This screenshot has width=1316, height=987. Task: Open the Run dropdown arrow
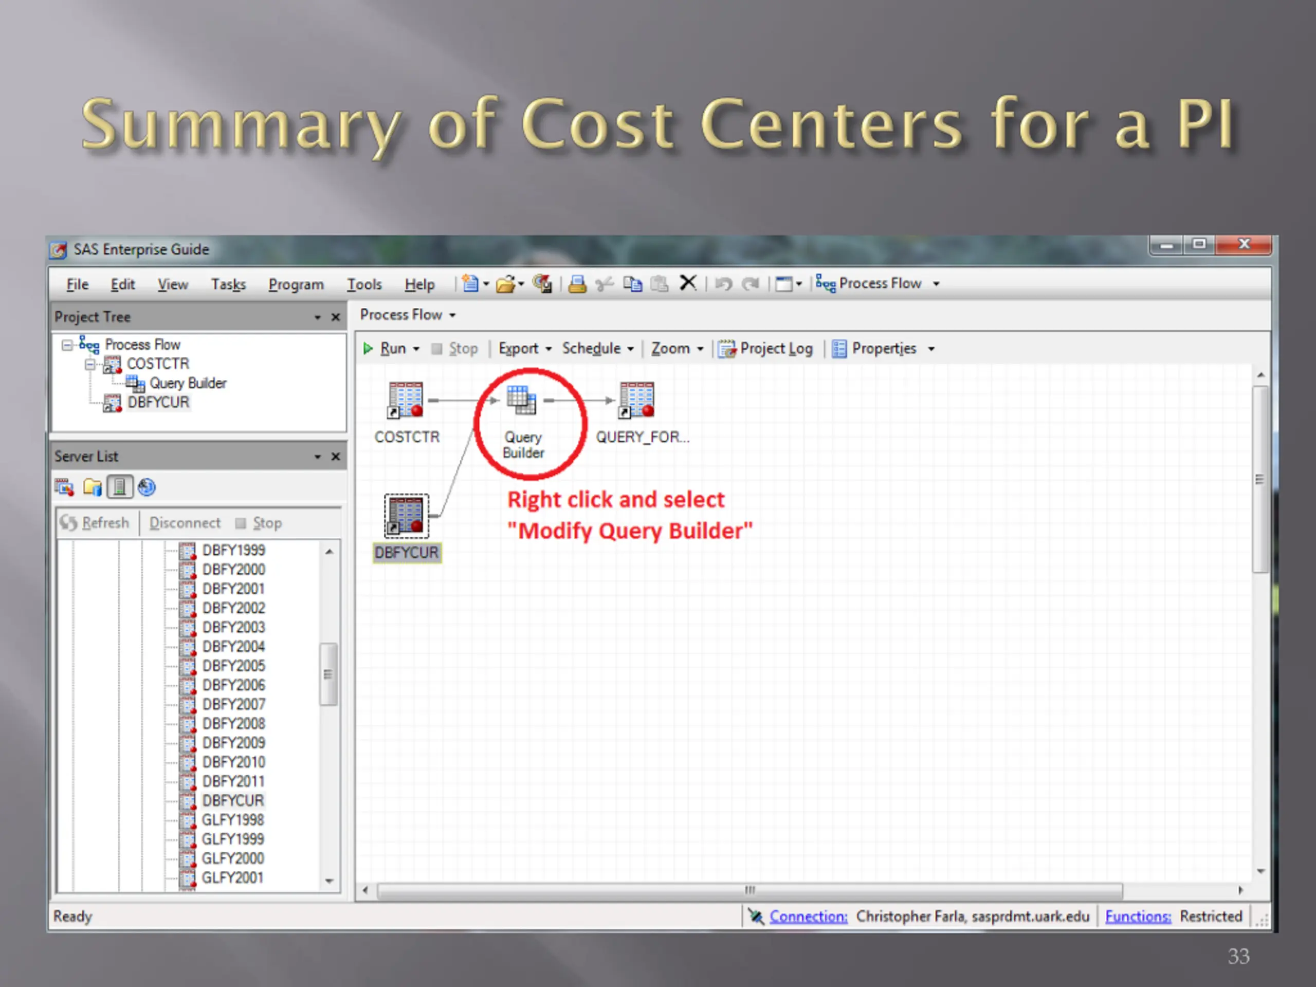coord(416,349)
